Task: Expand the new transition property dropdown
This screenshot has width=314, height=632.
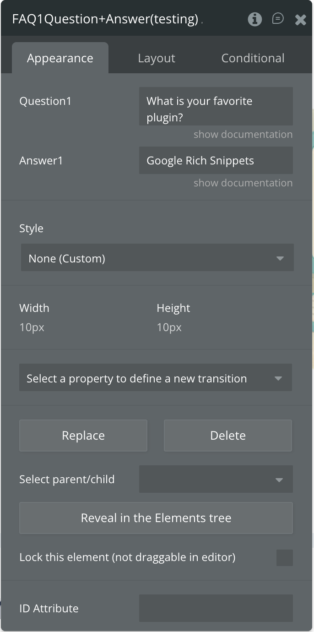Action: [x=156, y=379]
